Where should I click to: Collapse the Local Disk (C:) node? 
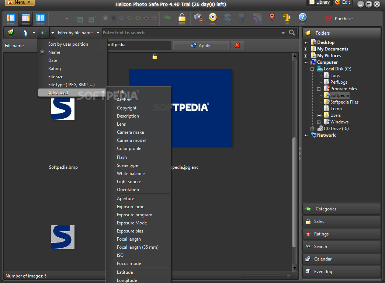[312, 69]
